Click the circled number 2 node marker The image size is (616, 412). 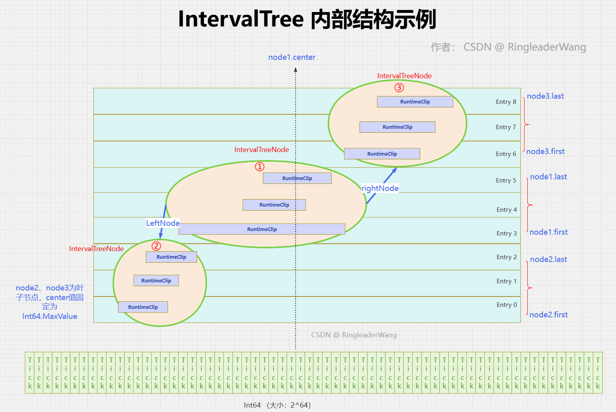tap(156, 246)
